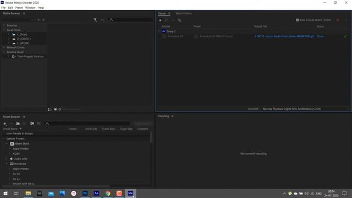Viewport: 352px width, 198px height.
Task: Open Media Browser panel menu icon
Action: [x=24, y=13]
